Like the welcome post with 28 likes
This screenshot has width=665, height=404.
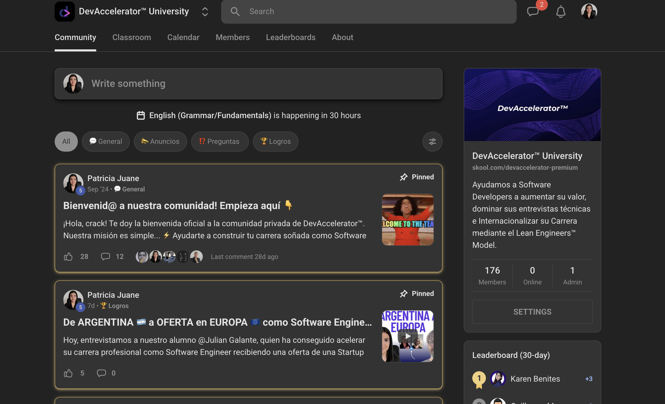(x=68, y=256)
